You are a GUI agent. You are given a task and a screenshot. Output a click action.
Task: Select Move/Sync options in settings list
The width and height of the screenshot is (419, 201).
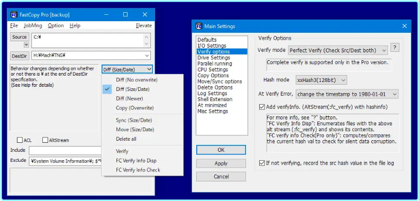pyautogui.click(x=222, y=81)
